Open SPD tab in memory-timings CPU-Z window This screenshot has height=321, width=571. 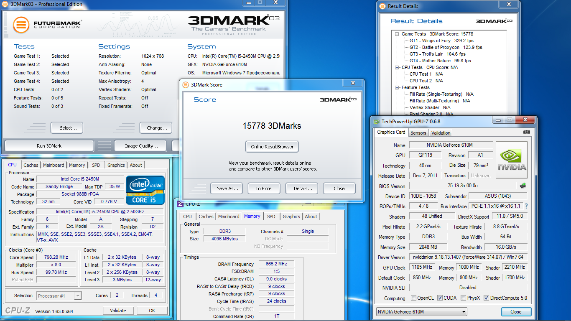pos(271,217)
